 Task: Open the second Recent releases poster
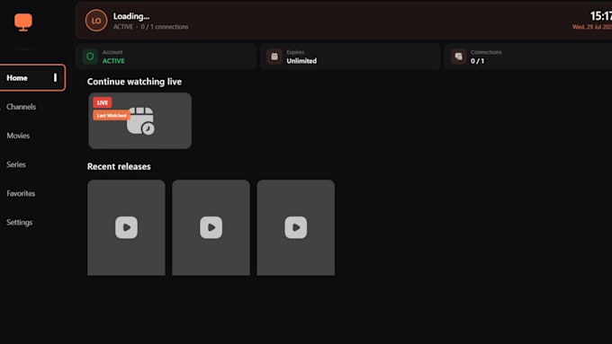pos(211,227)
